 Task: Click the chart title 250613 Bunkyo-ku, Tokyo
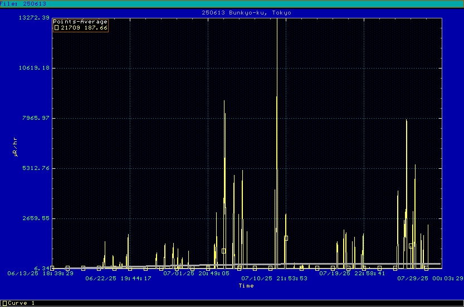246,12
